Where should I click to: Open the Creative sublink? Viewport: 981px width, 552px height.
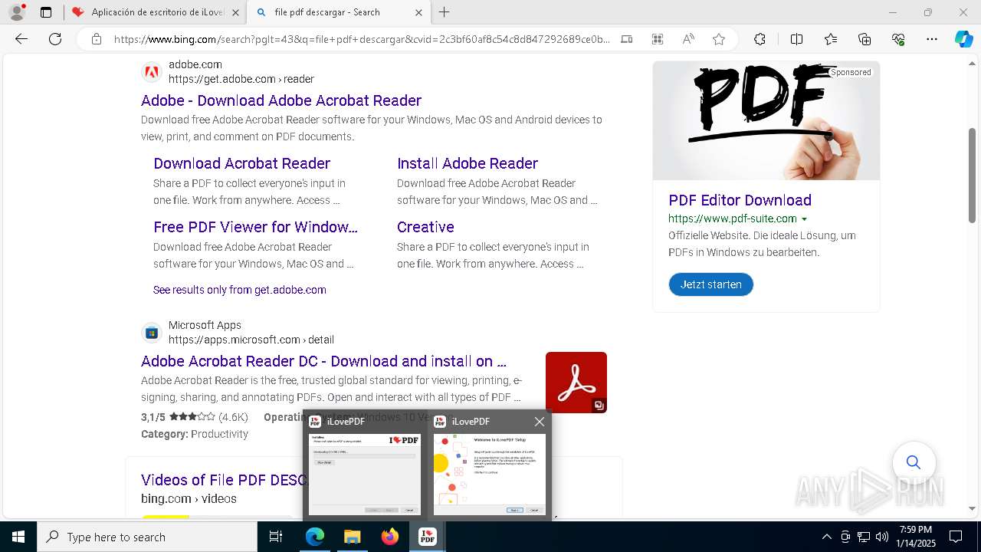[425, 227]
